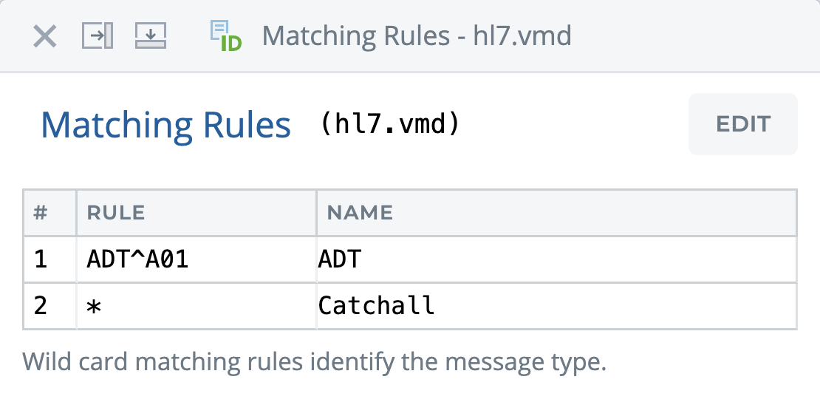Click the wild card matching rules description
820x402 pixels.
(x=314, y=363)
